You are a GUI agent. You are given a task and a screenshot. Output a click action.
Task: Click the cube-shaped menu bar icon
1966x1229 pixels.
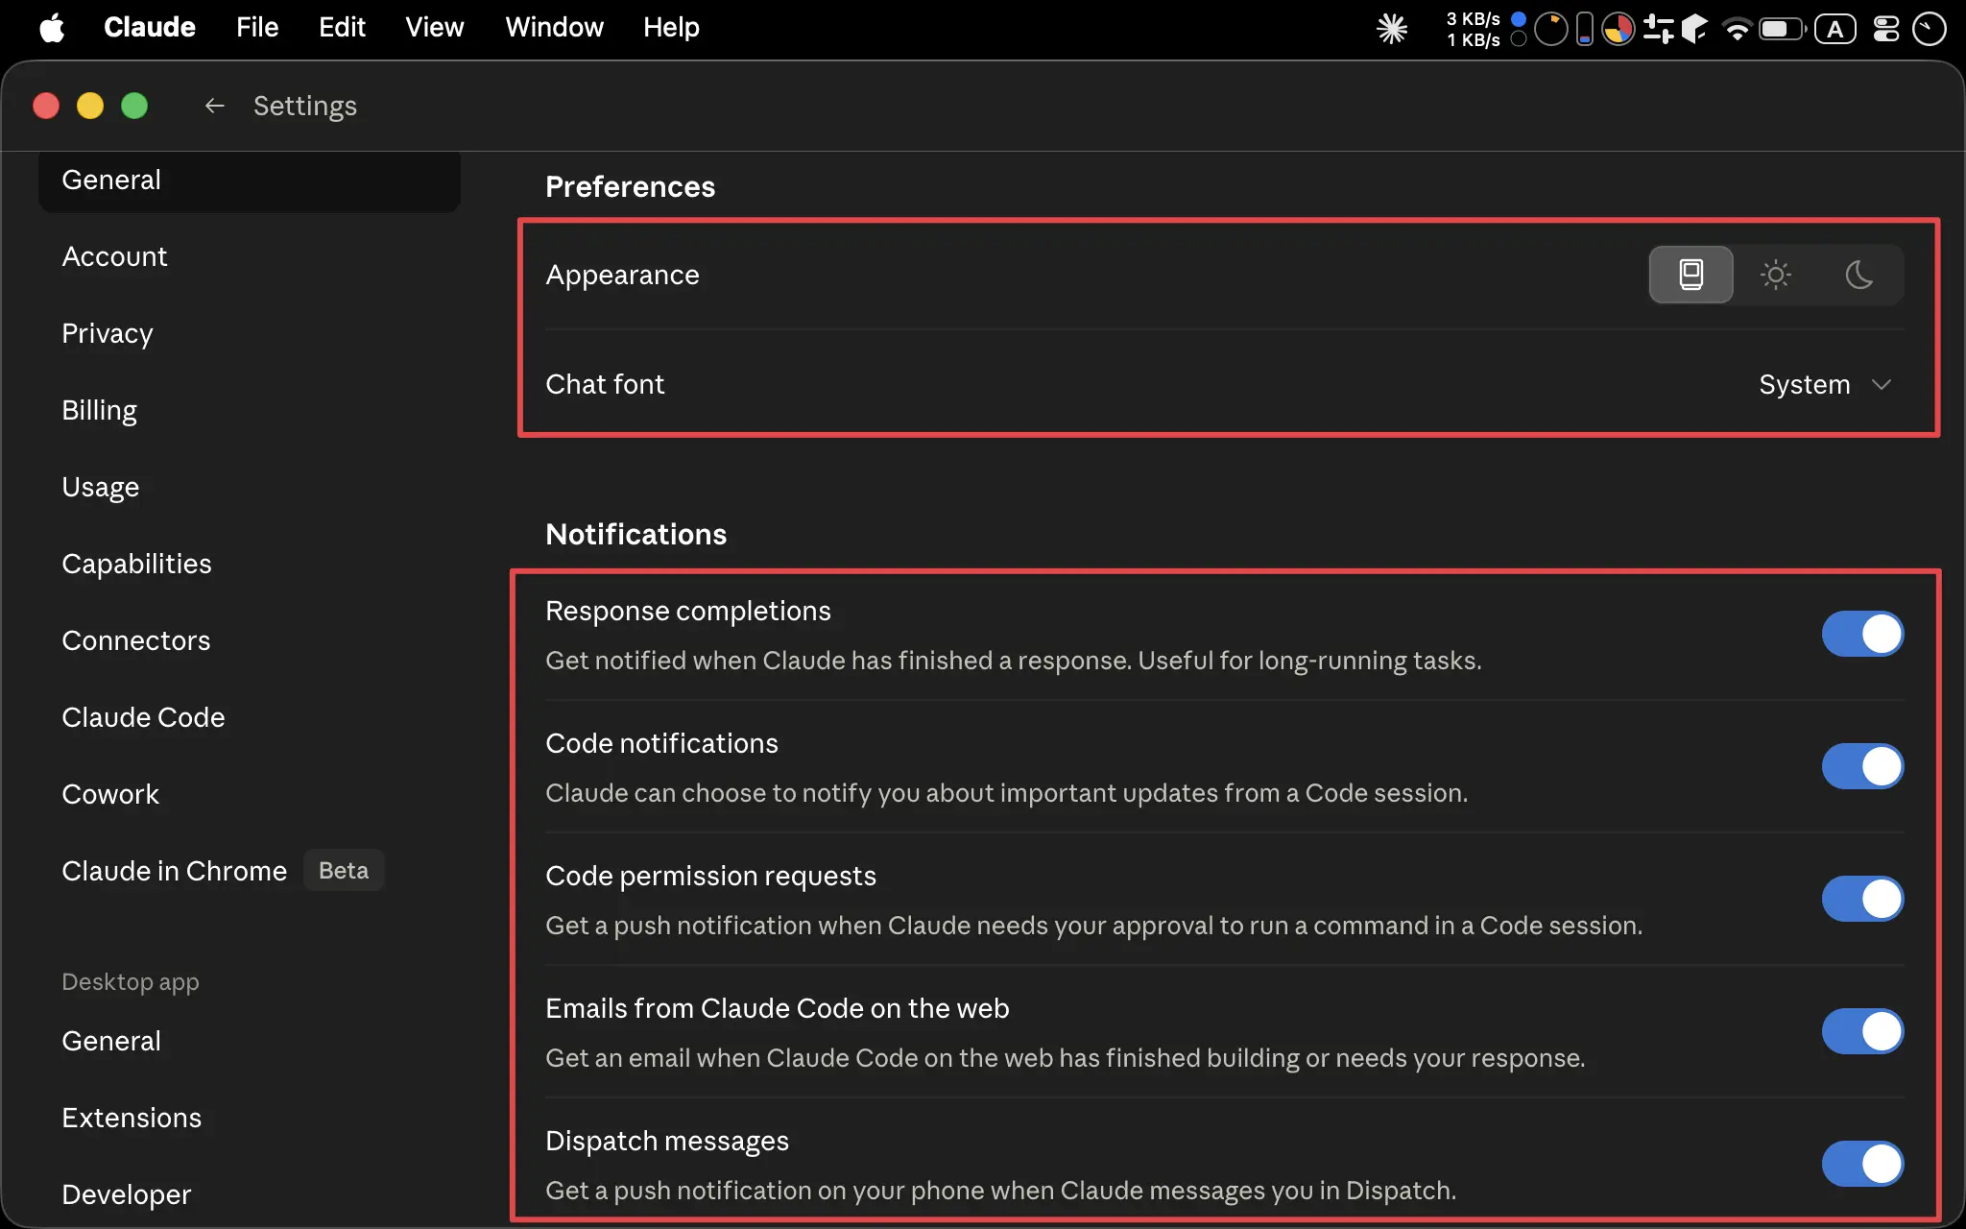[x=1695, y=29]
